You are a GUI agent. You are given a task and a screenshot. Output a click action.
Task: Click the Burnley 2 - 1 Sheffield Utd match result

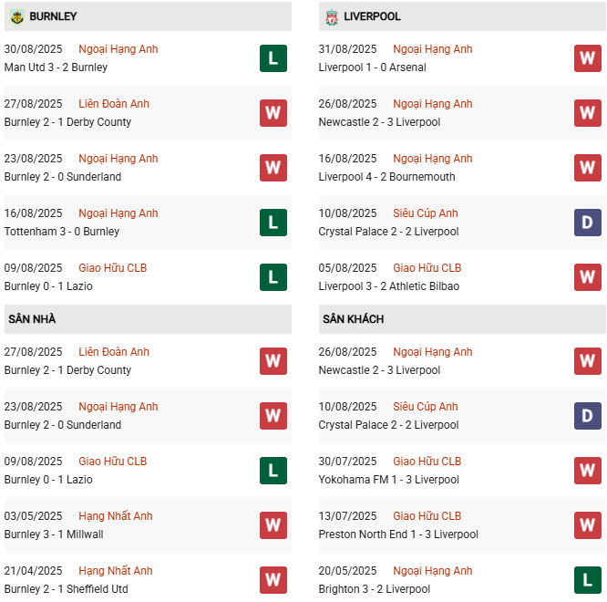click(x=66, y=589)
